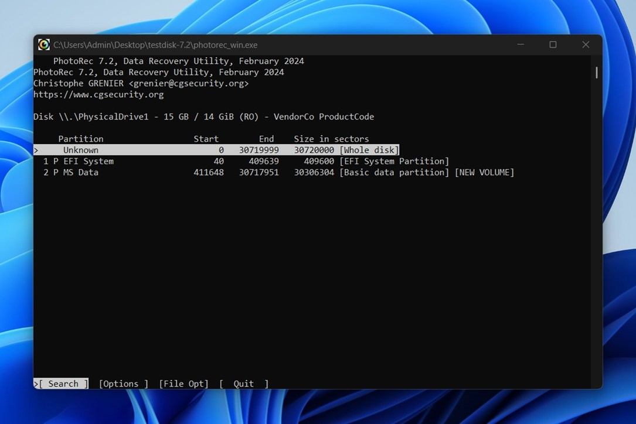Click the [EFI System Partition] label
This screenshot has width=636, height=424.
point(394,161)
